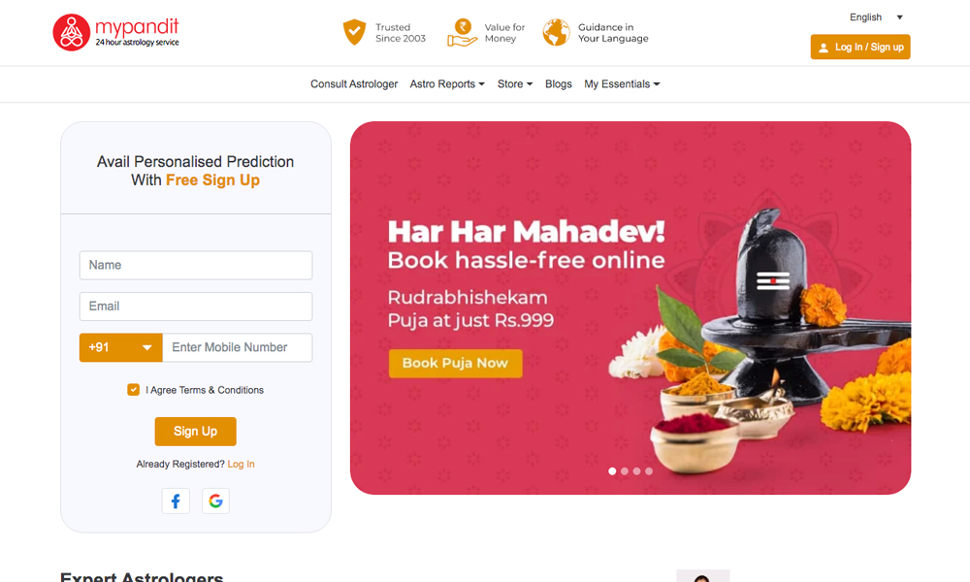Sign up with the Google icon
This screenshot has width=970, height=582.
[215, 501]
